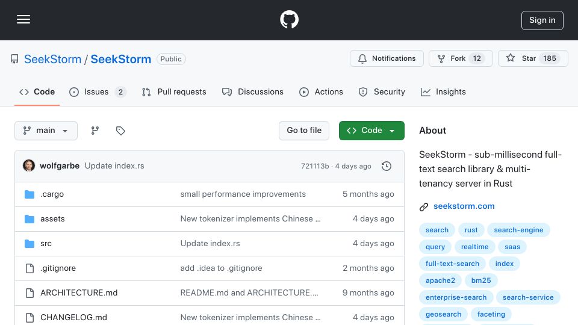Click the assets folder icon
Image resolution: width=578 pixels, height=325 pixels.
click(30, 219)
